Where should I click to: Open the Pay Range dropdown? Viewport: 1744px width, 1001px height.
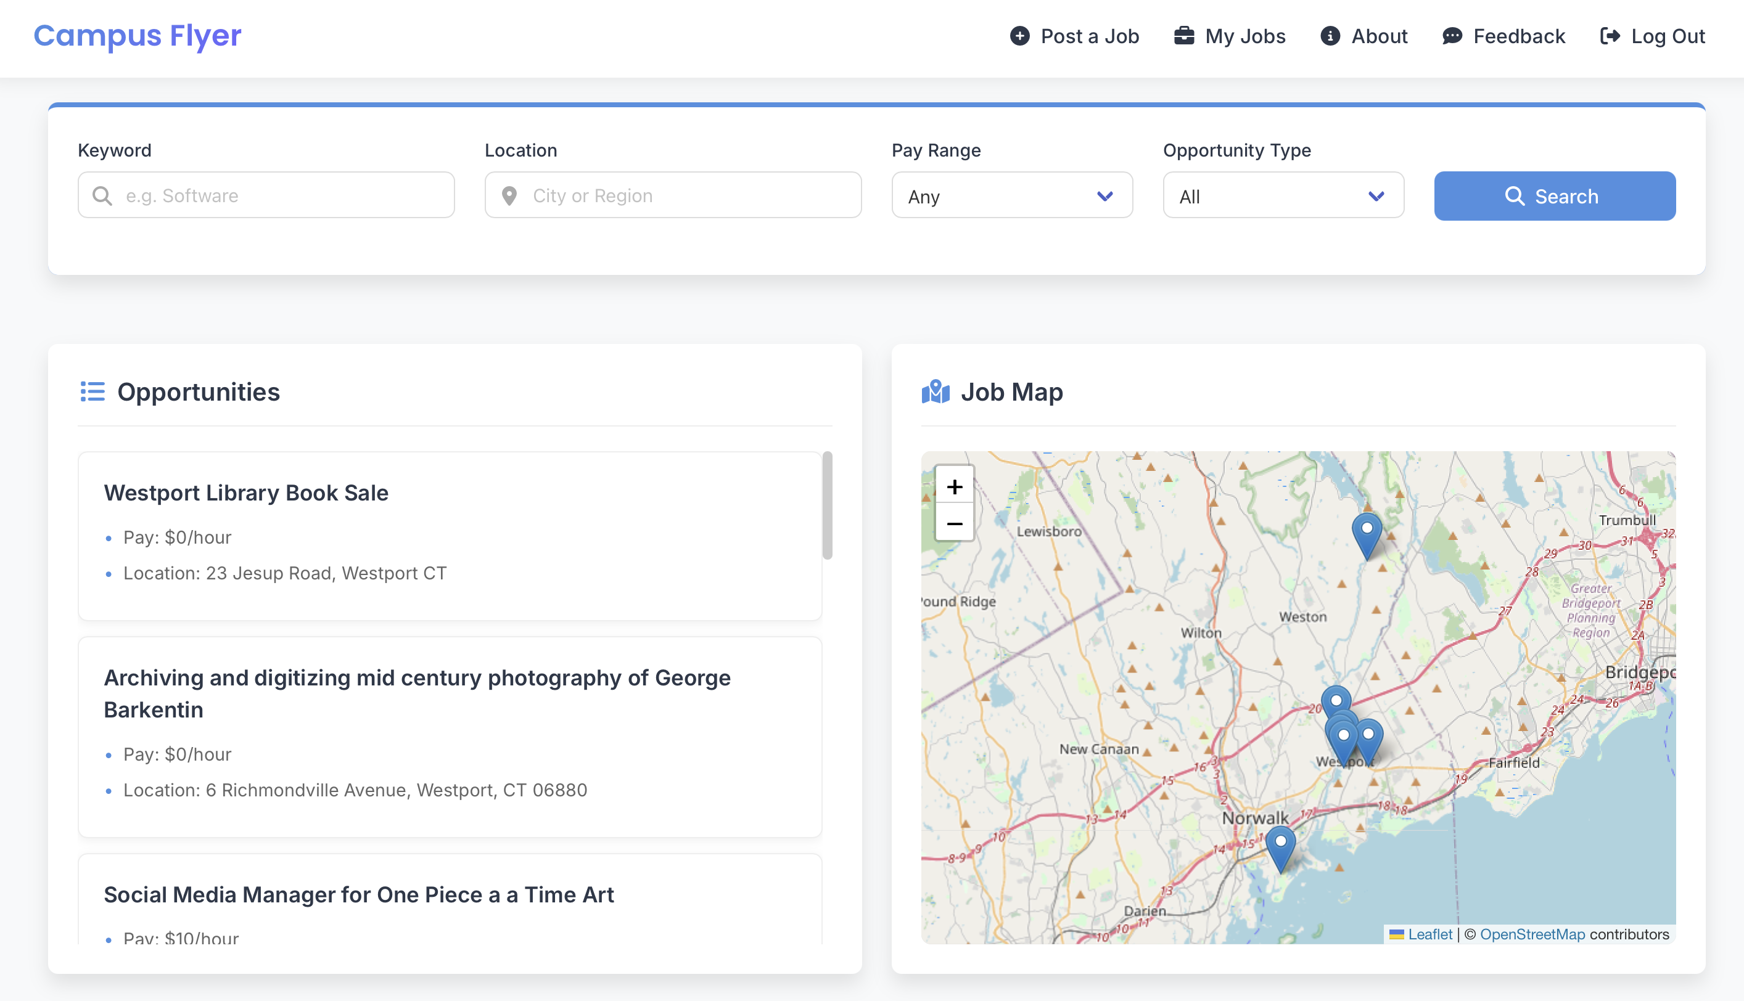1012,196
